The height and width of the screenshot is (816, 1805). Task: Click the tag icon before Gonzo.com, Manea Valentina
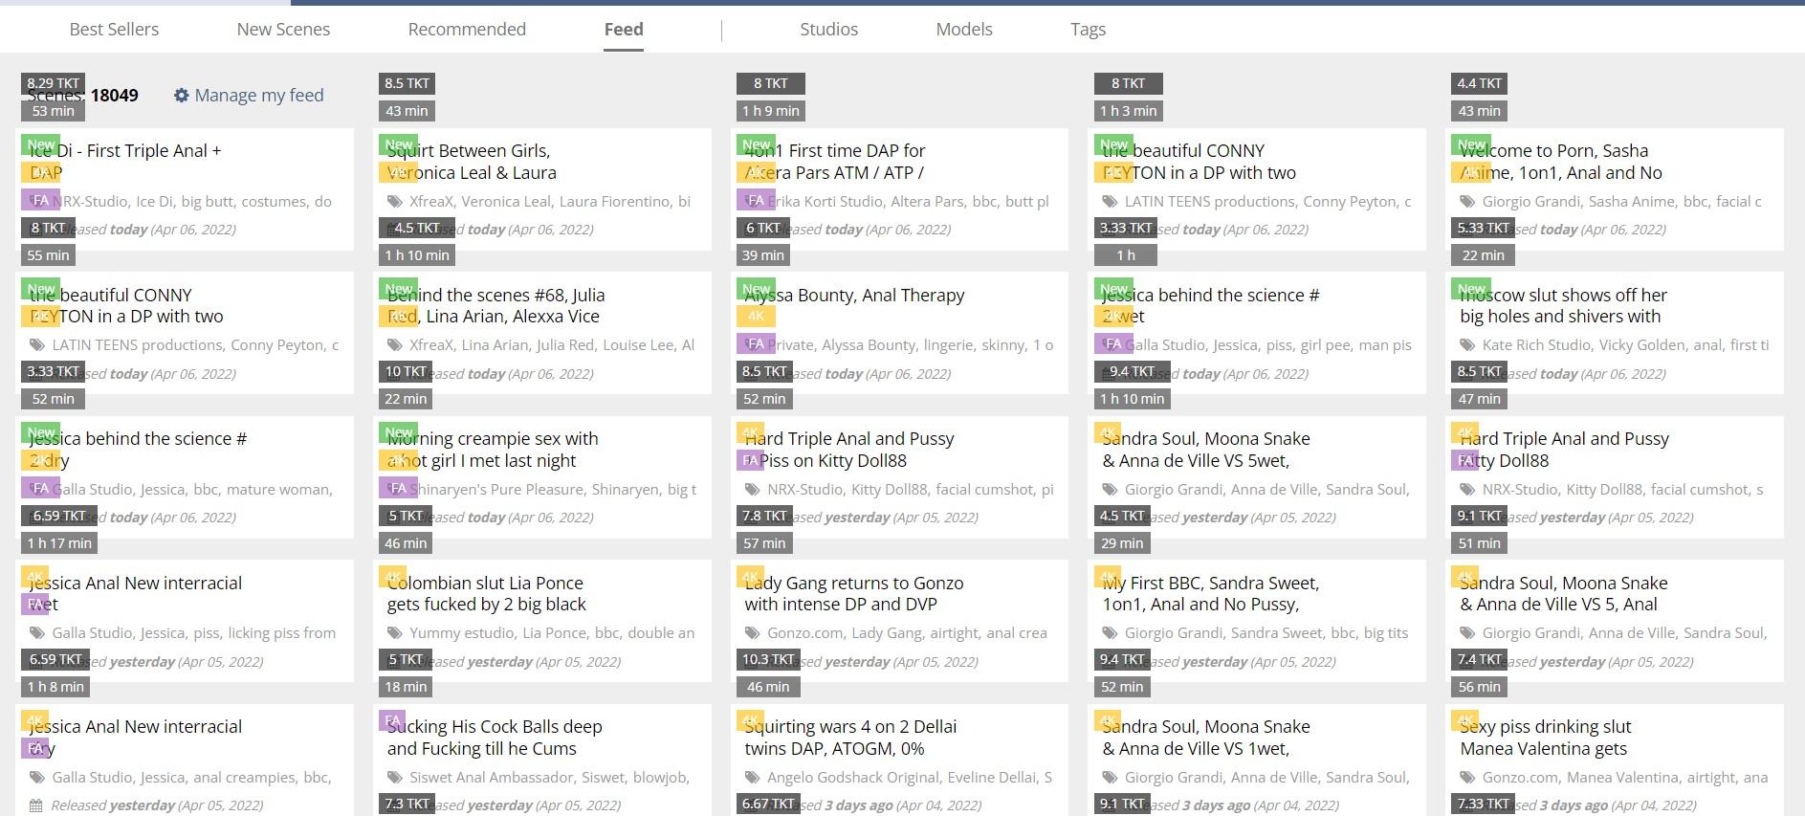pyautogui.click(x=1467, y=778)
